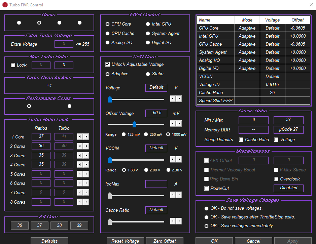Set offset range to 250 mV

(x=146, y=134)
